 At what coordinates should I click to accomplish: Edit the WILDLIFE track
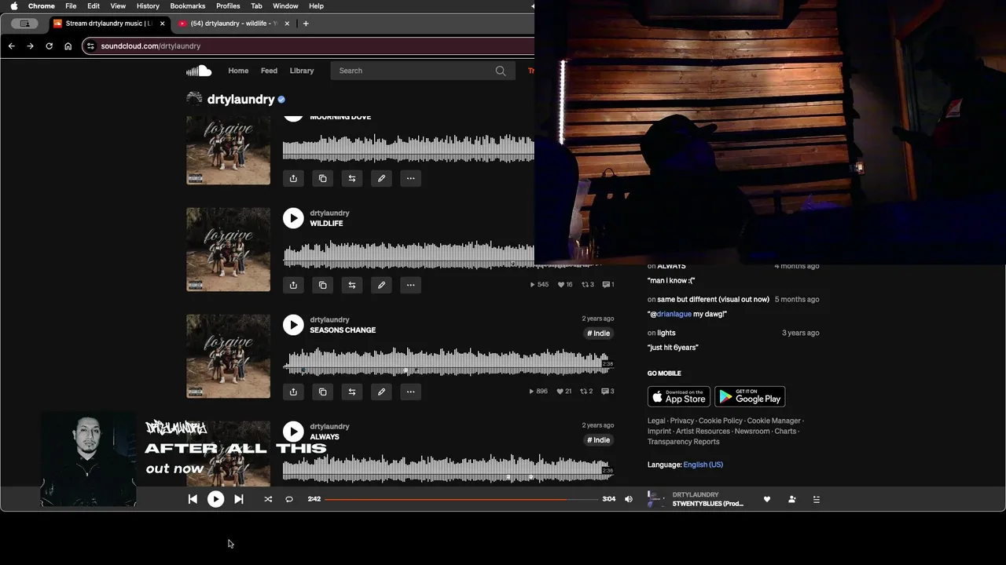click(x=381, y=285)
